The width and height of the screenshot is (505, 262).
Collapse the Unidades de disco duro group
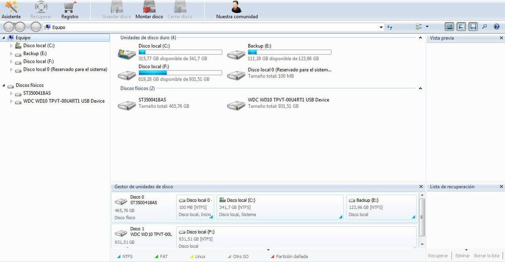click(x=420, y=38)
